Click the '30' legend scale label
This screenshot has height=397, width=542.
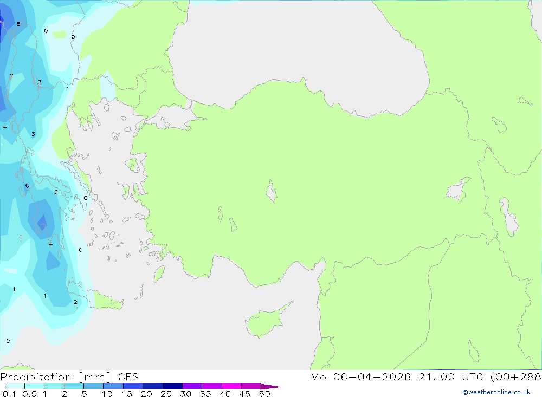(186, 394)
